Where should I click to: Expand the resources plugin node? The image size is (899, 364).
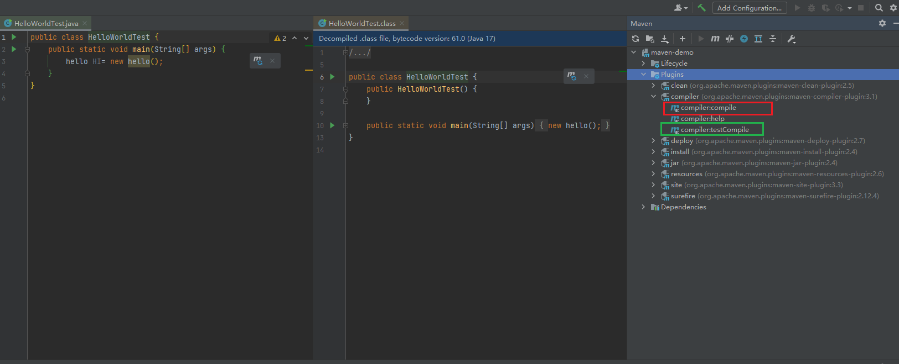[x=653, y=174]
